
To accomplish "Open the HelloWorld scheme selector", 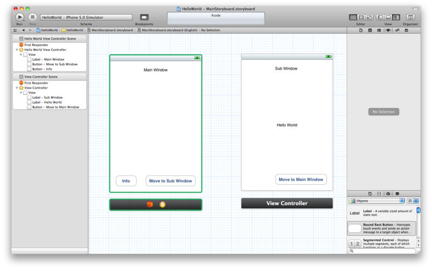I will [x=86, y=17].
